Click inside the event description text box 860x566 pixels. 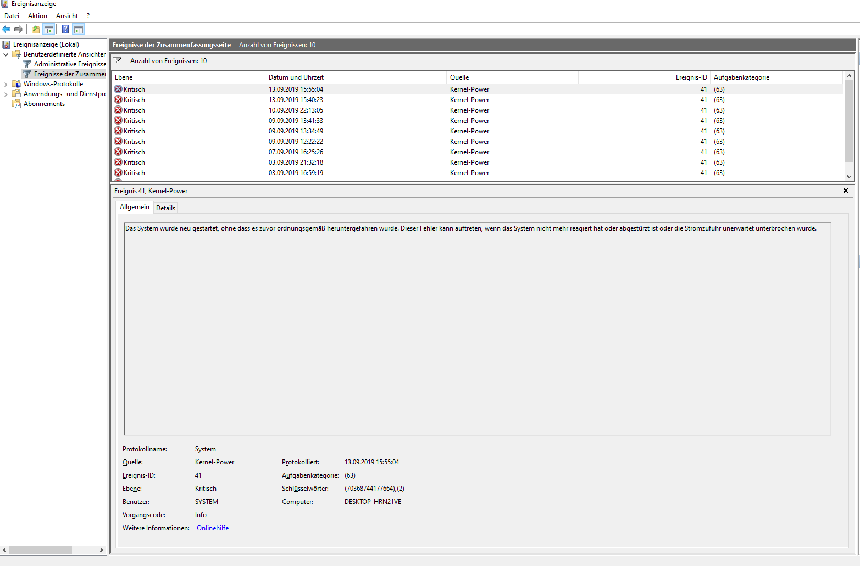click(477, 329)
